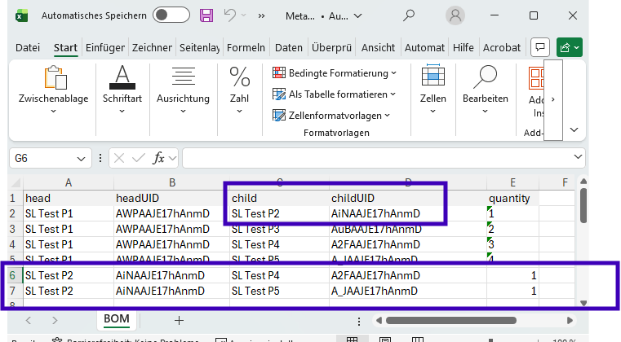621x342 pixels.
Task: Click the purple Save disk icon
Action: click(x=206, y=15)
